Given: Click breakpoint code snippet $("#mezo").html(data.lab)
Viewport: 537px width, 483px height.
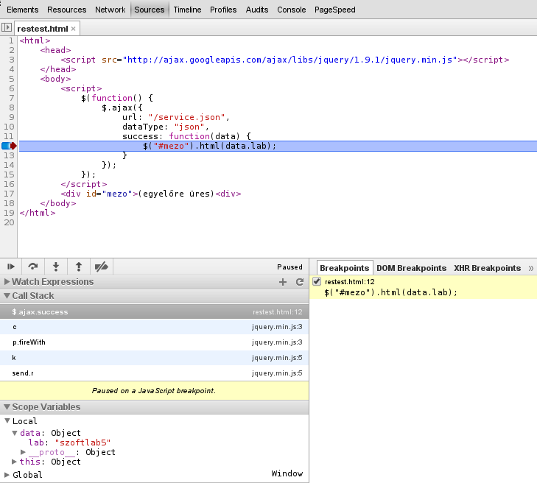Looking at the screenshot, I should (x=390, y=292).
